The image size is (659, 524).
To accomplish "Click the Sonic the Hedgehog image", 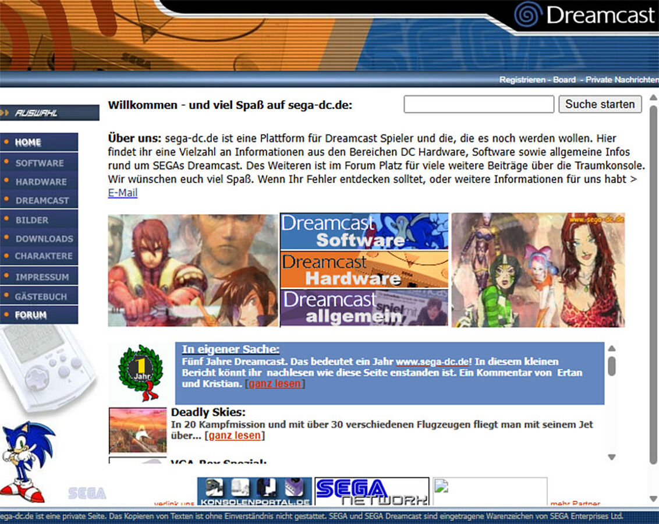I will coord(28,462).
